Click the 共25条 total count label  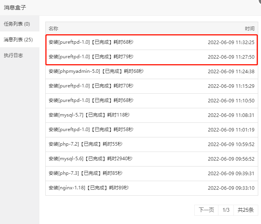[246, 210]
